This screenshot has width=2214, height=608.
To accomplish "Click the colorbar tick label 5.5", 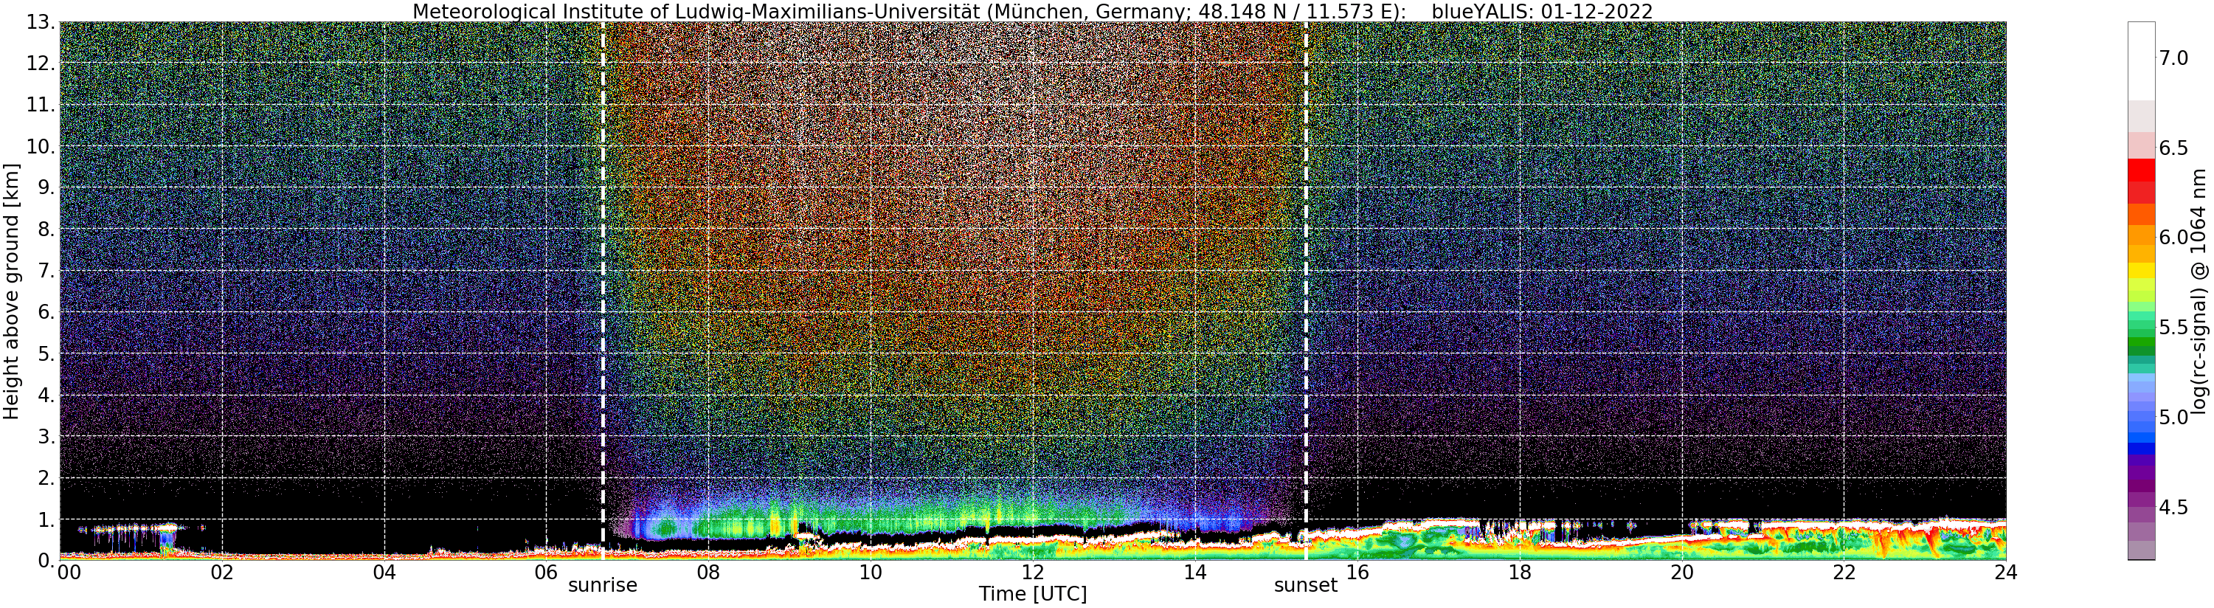I will [x=2173, y=328].
